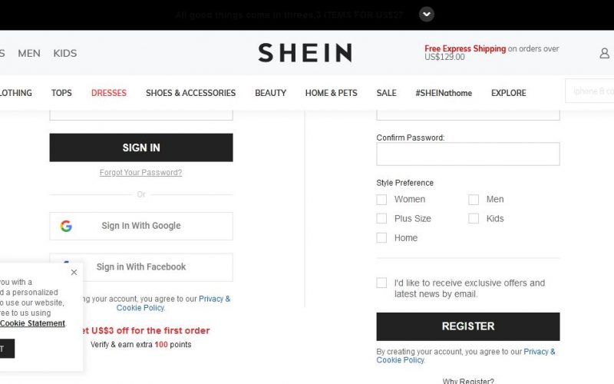Go to the SALE category

coord(387,93)
